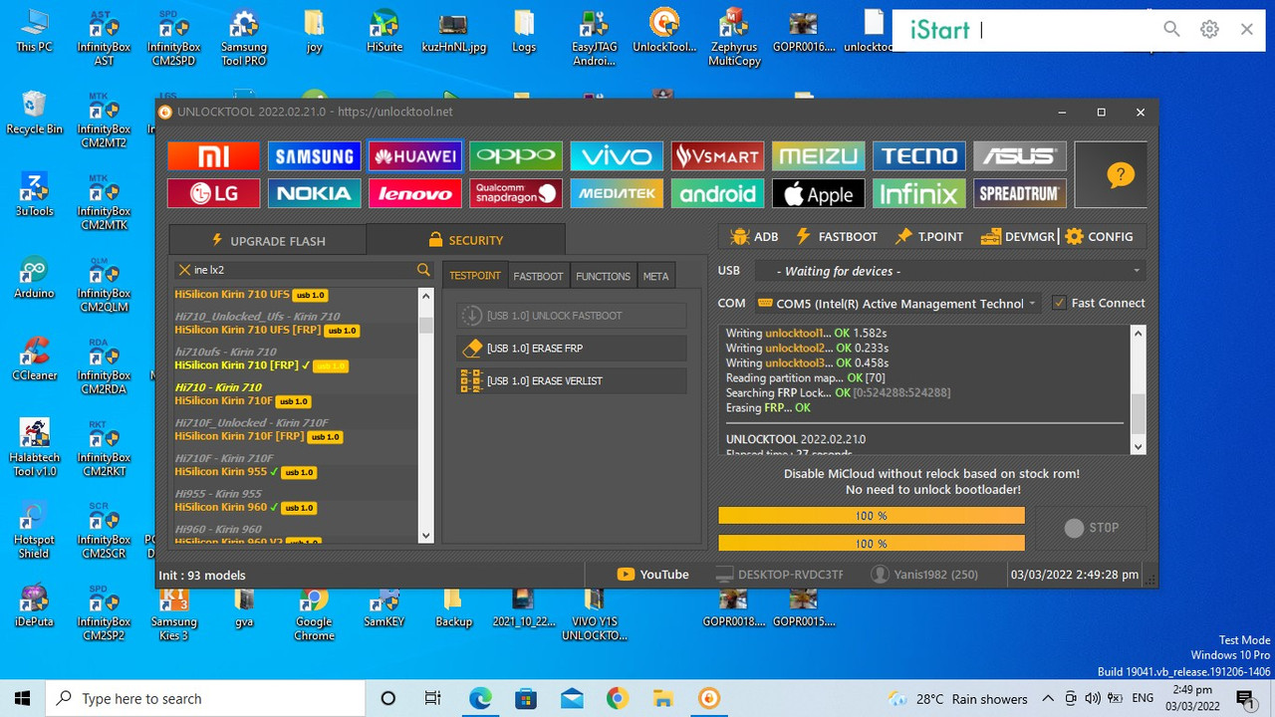Screen dimensions: 1275x717
Task: Select HiSilicon Kirin 960 model
Action: tap(246, 507)
